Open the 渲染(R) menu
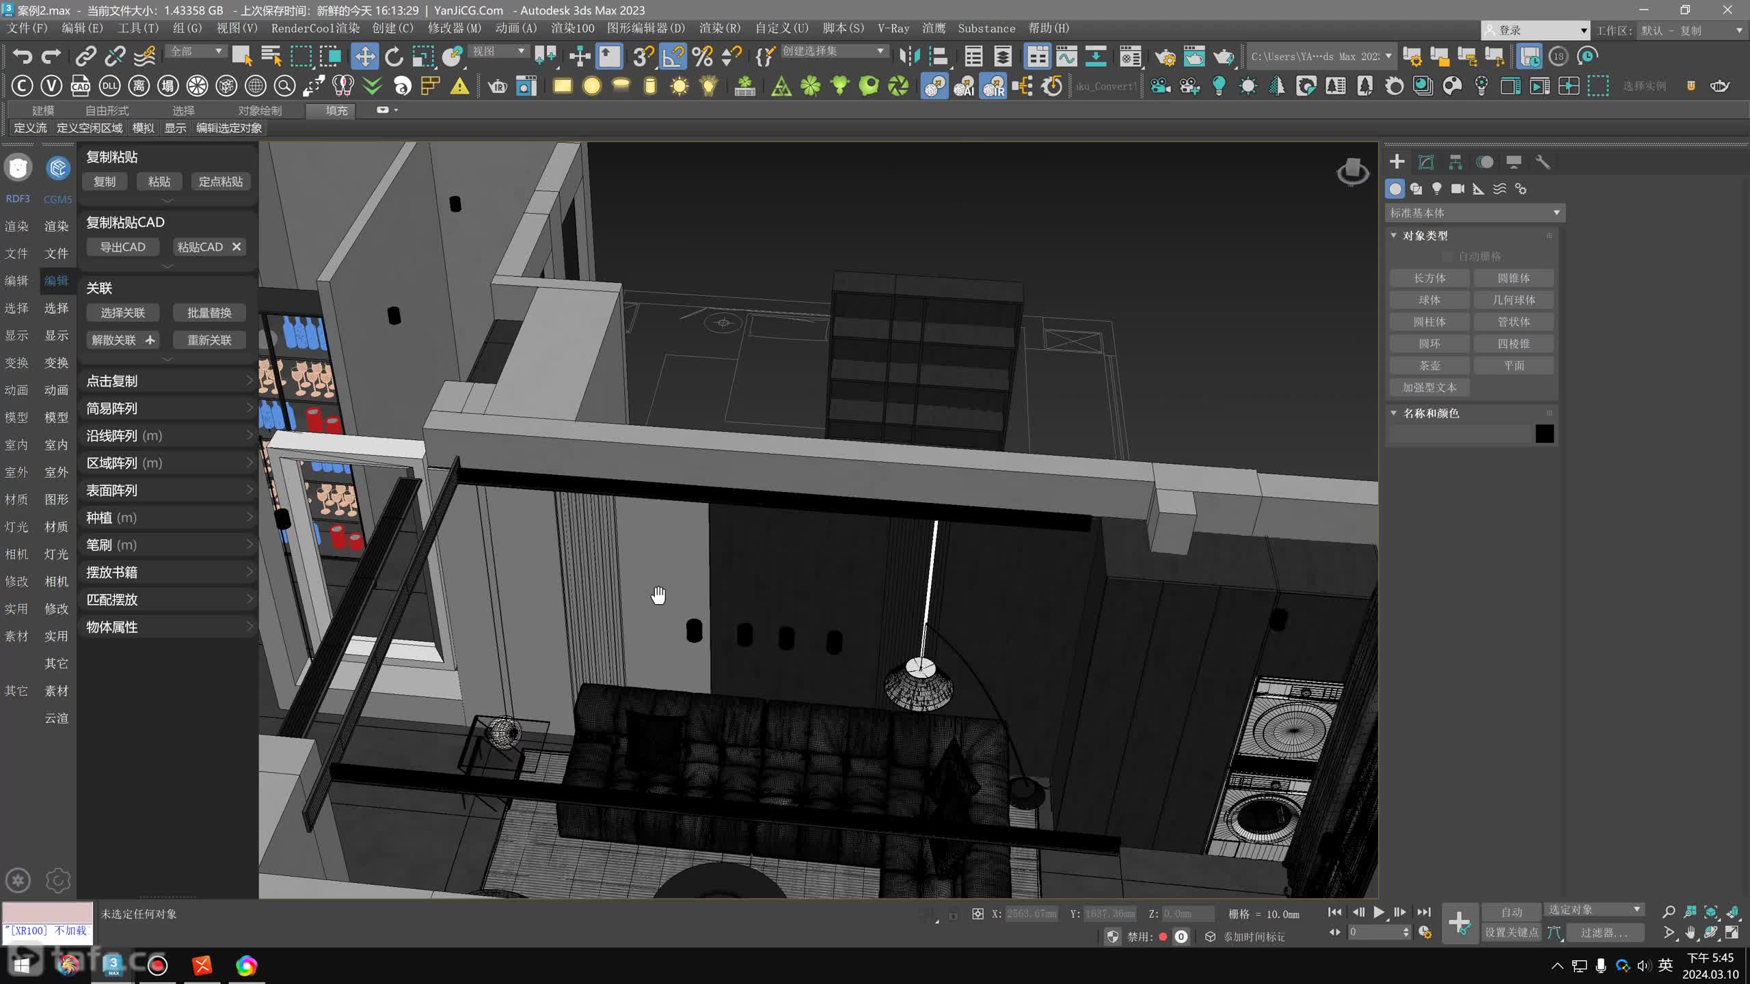 [x=720, y=28]
